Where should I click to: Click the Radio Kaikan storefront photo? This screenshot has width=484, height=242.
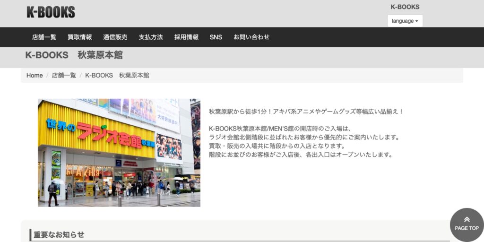(x=119, y=153)
